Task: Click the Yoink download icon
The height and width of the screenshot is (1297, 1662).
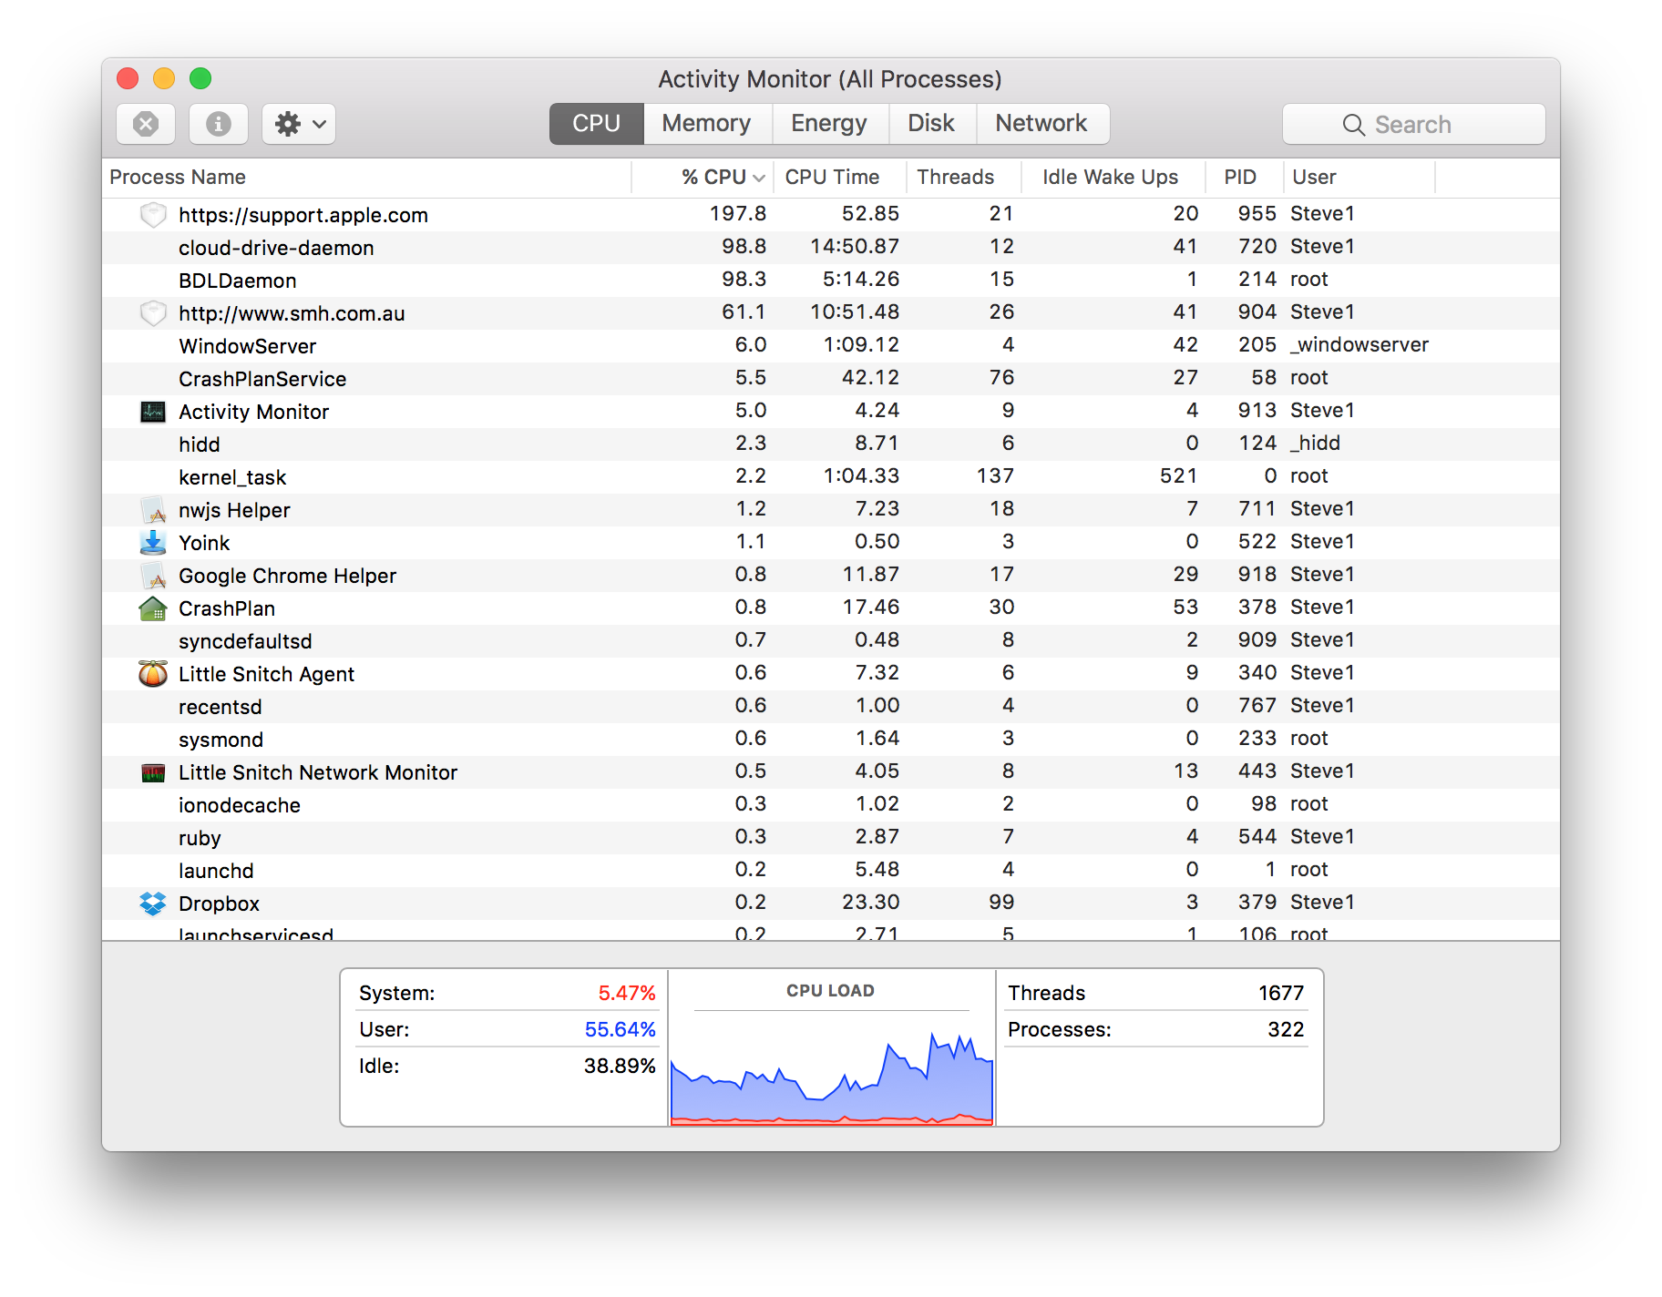Action: pos(153,543)
